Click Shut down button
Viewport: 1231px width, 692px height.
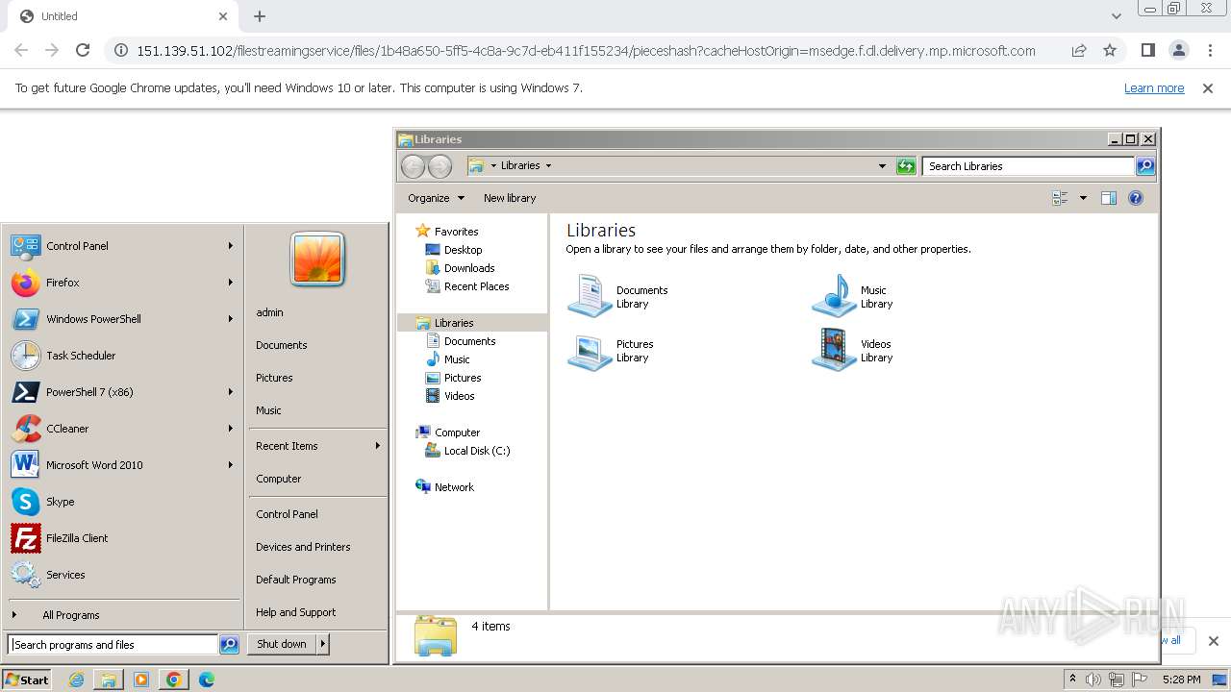point(282,644)
